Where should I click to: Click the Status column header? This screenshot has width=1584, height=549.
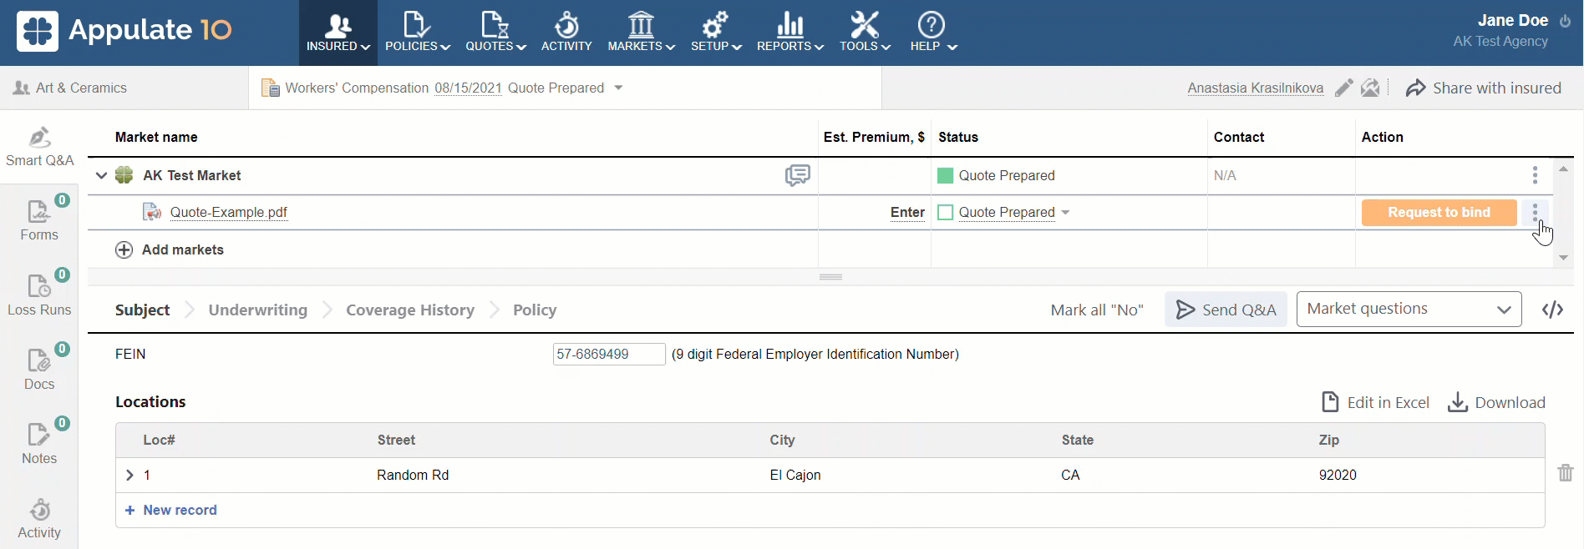tap(958, 137)
